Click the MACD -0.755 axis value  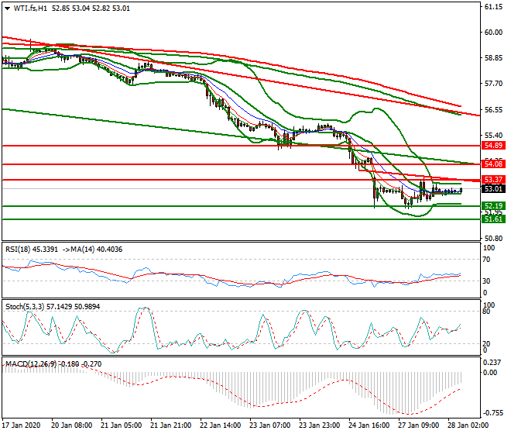(x=494, y=413)
